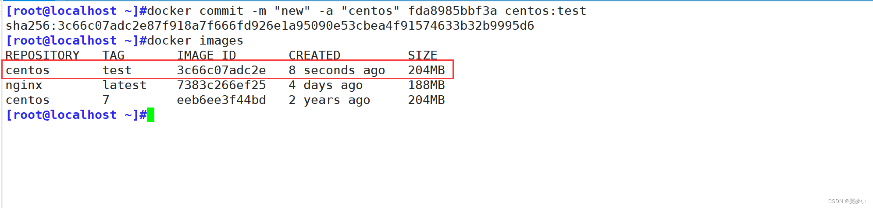Click the green terminal cursor block
873x208 pixels.
150,115
